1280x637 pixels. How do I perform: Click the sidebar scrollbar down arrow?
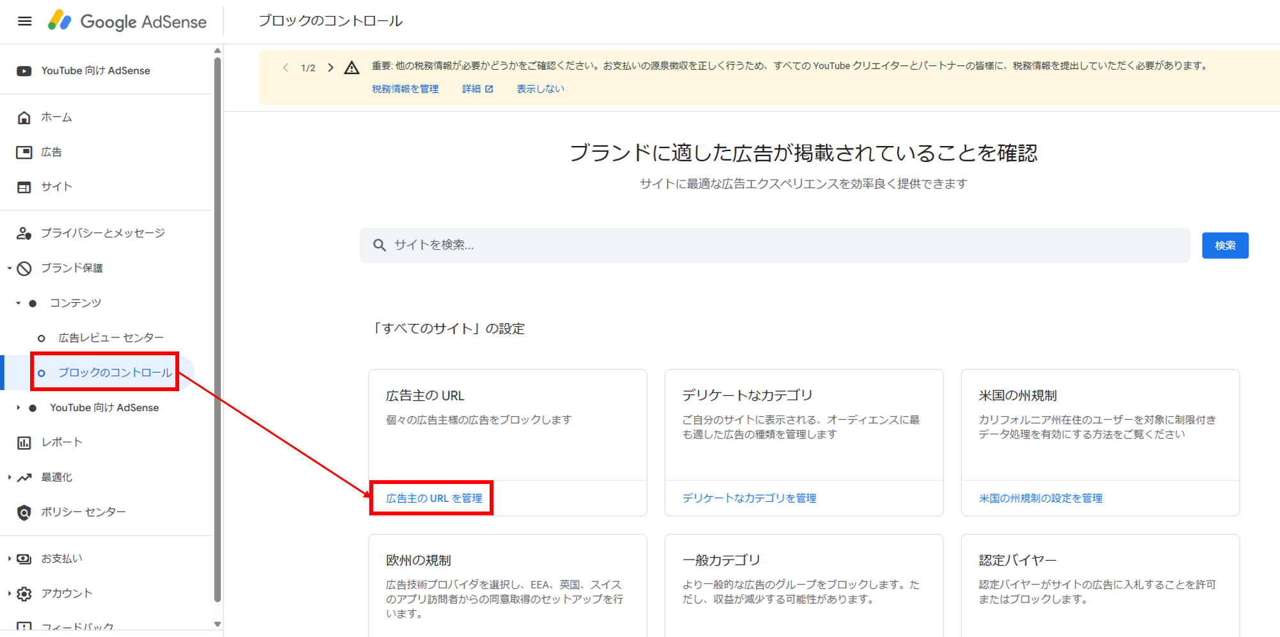(x=218, y=624)
